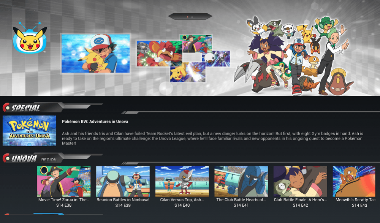The width and height of the screenshot is (380, 223).
Task: Play the Cilan Versus Trip episode thumbnail
Action: (x=182, y=181)
